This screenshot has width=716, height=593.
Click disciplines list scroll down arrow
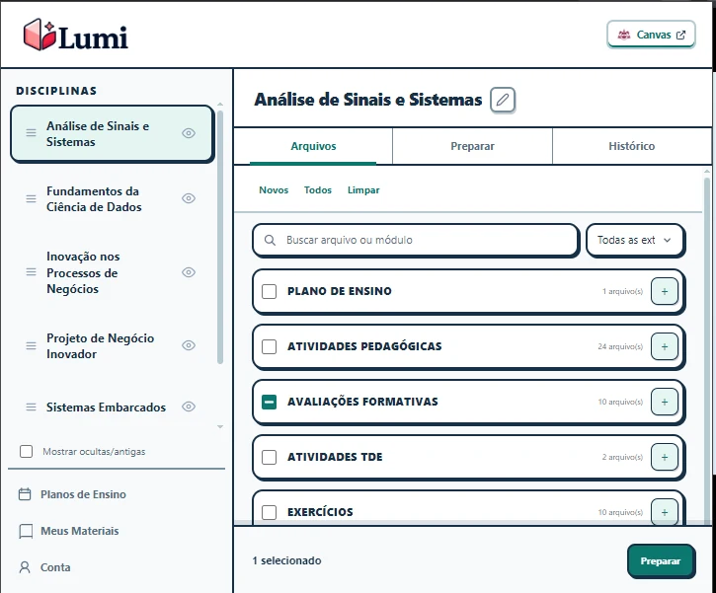click(x=220, y=427)
